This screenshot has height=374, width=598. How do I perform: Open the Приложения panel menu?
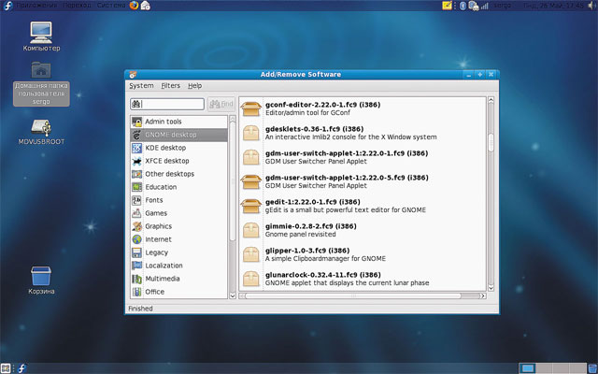coord(36,6)
